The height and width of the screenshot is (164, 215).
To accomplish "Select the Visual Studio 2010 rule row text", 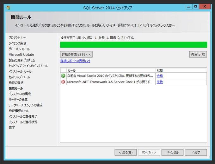I will [110, 76].
